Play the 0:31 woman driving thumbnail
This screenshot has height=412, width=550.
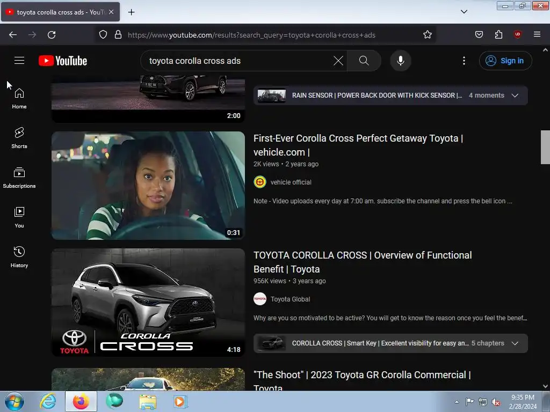(x=148, y=185)
